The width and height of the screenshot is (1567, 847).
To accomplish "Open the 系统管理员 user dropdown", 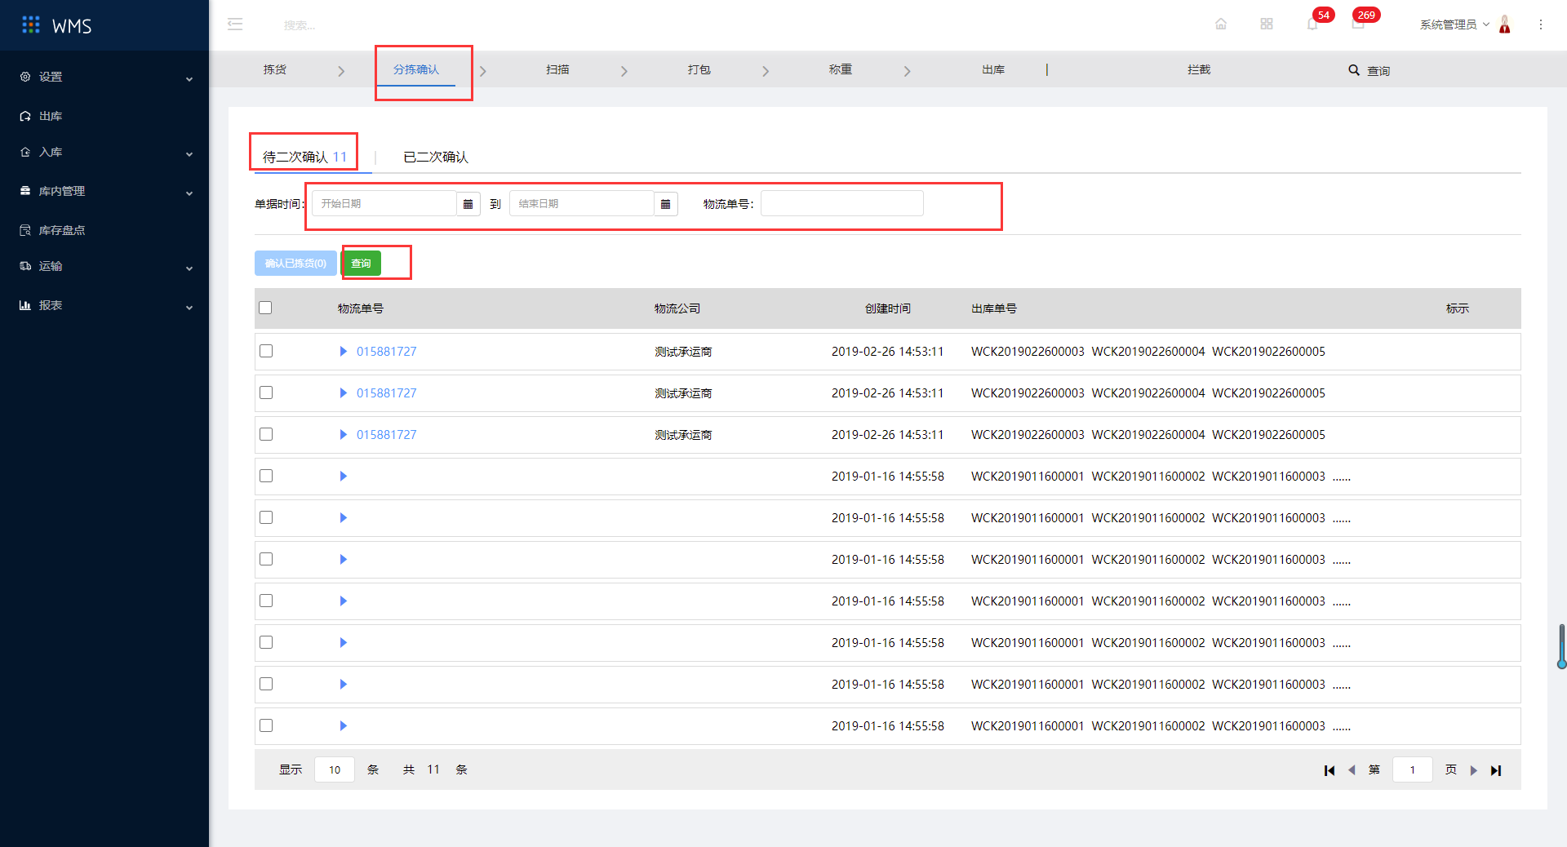I will (x=1454, y=24).
